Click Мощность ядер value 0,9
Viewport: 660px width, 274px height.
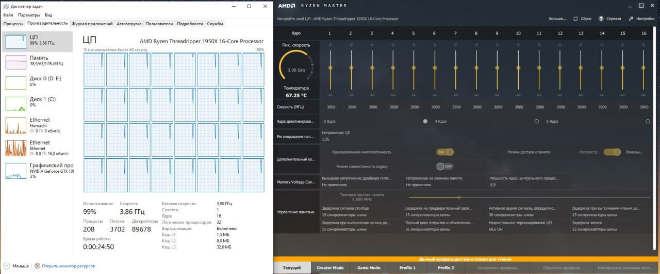[x=492, y=185]
